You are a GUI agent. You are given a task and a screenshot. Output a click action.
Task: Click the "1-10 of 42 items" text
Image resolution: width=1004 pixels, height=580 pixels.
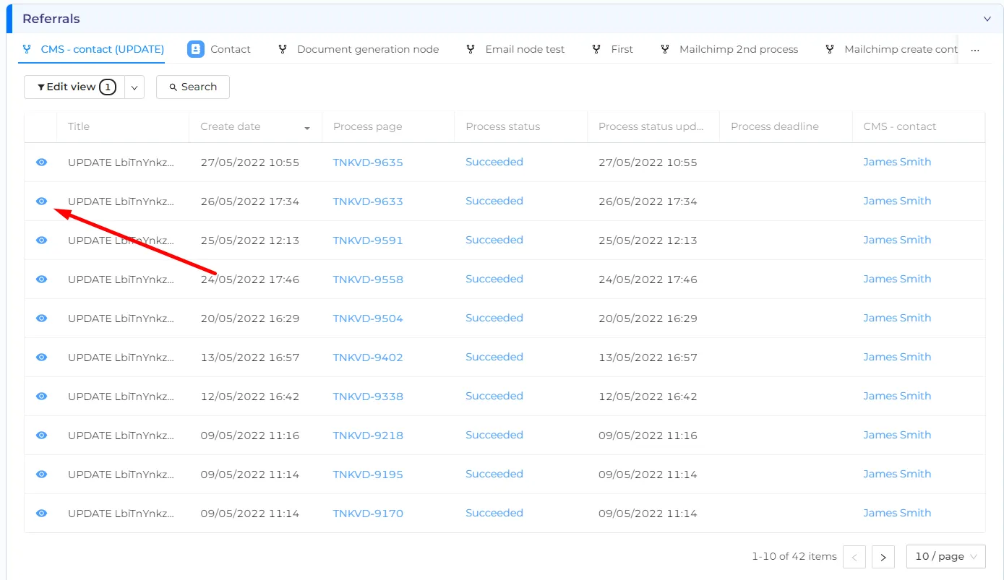(794, 557)
